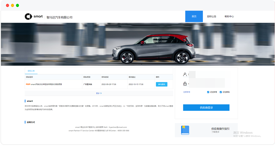Open the 注册账号 register link
275x157 pixels.
[187, 92]
